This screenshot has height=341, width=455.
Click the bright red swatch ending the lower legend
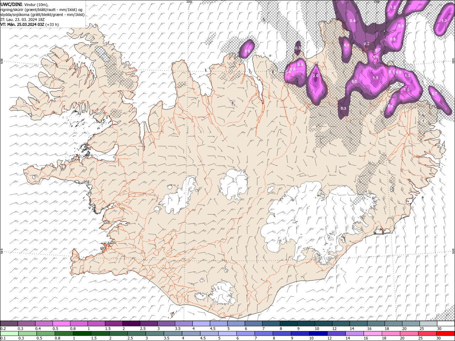click(446, 333)
